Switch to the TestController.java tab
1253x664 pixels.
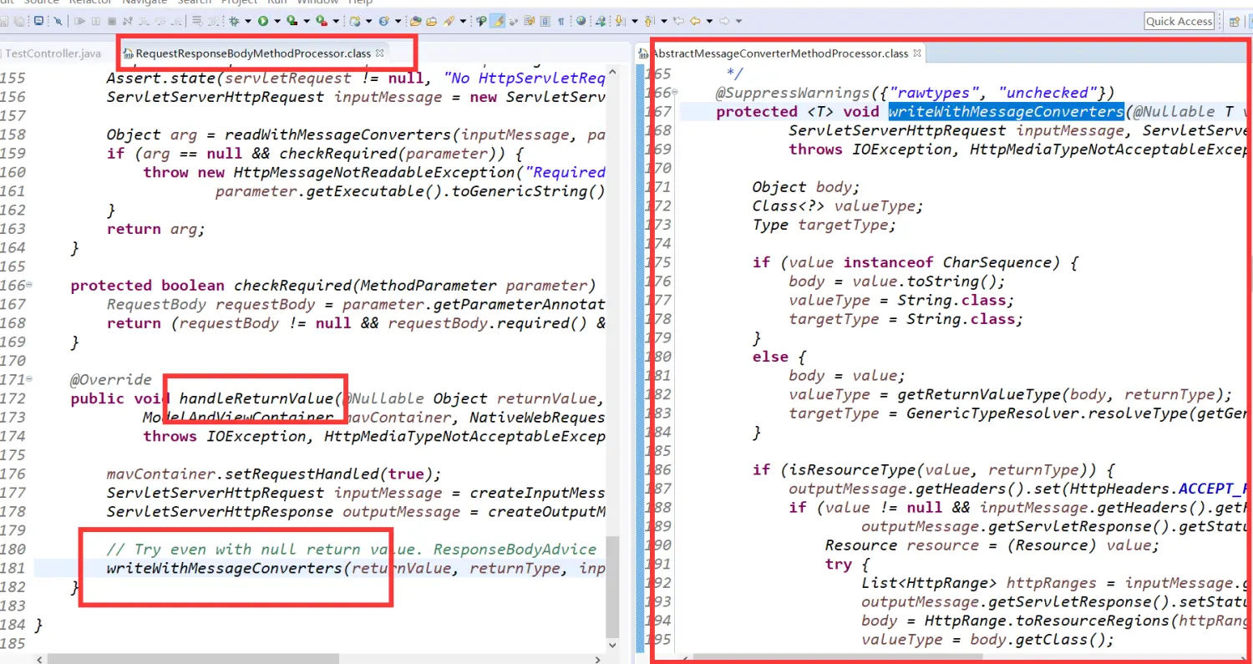(52, 53)
